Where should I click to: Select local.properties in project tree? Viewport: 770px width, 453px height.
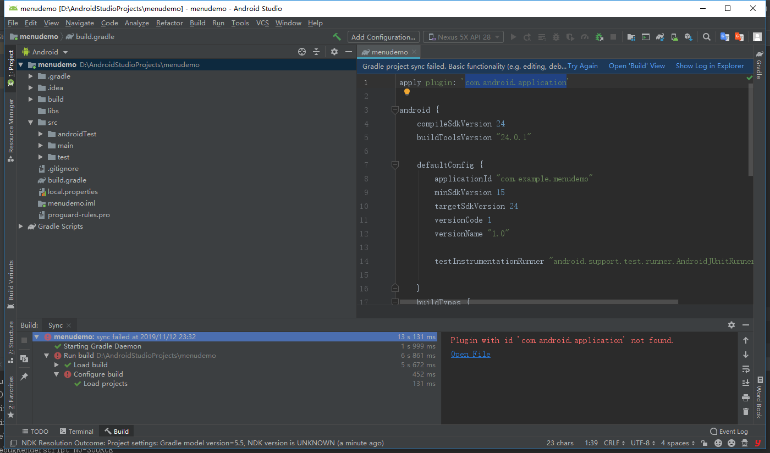[73, 192]
